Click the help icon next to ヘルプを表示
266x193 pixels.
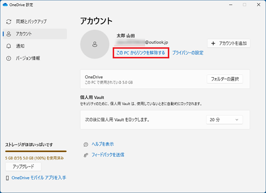[86, 144]
